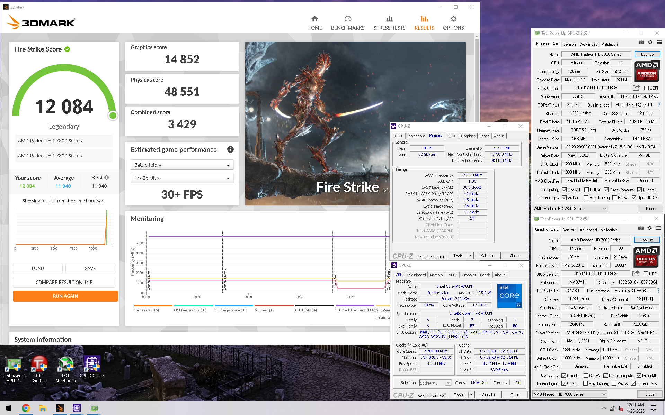Click the Graphics test 2 timeline marker
The height and width of the screenshot is (415, 665).
click(225, 279)
